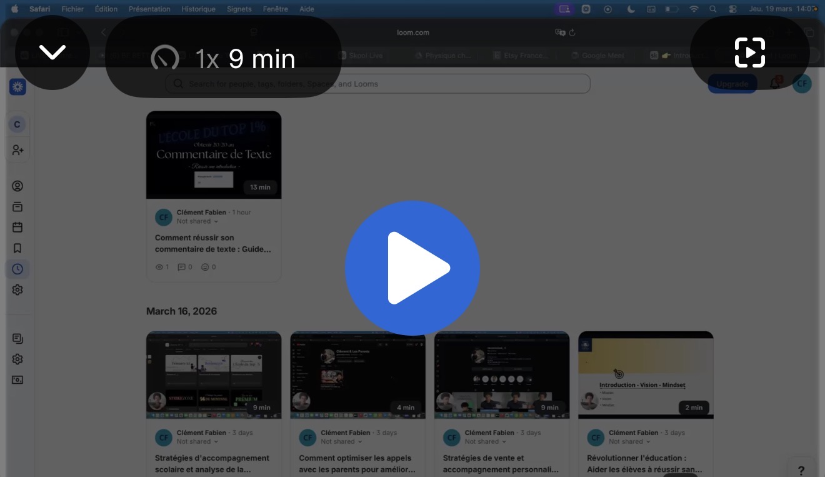The image size is (825, 477).
Task: Reload the page with the Safari refresh icon
Action: pos(572,33)
